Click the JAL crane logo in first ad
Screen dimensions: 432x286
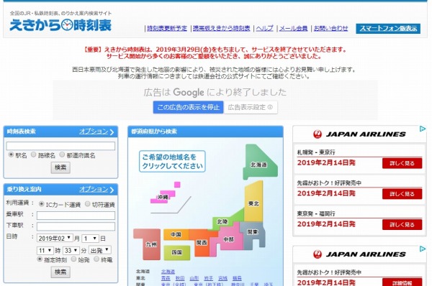tap(318, 134)
